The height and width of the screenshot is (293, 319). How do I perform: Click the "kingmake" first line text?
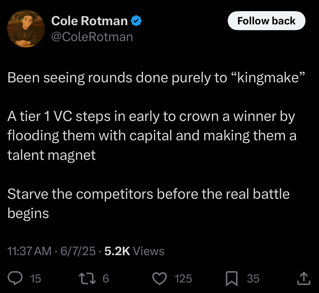(x=156, y=78)
